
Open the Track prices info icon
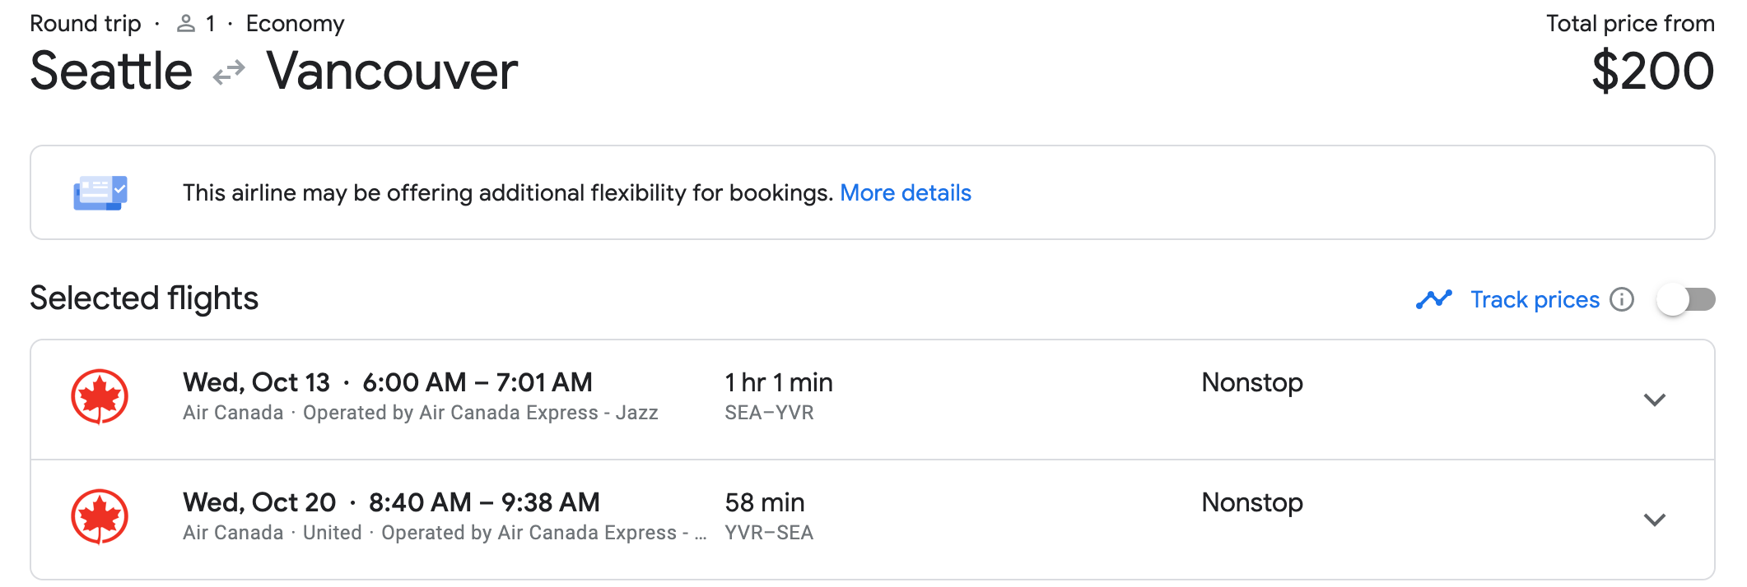pos(1622,299)
